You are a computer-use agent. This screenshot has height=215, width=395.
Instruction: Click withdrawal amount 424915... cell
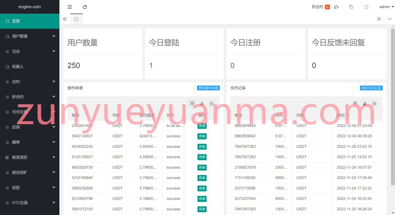(149, 136)
